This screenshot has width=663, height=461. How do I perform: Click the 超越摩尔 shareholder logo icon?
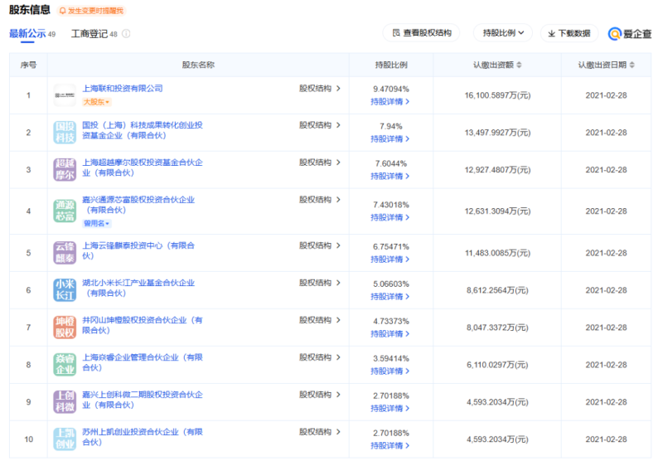pyautogui.click(x=65, y=170)
